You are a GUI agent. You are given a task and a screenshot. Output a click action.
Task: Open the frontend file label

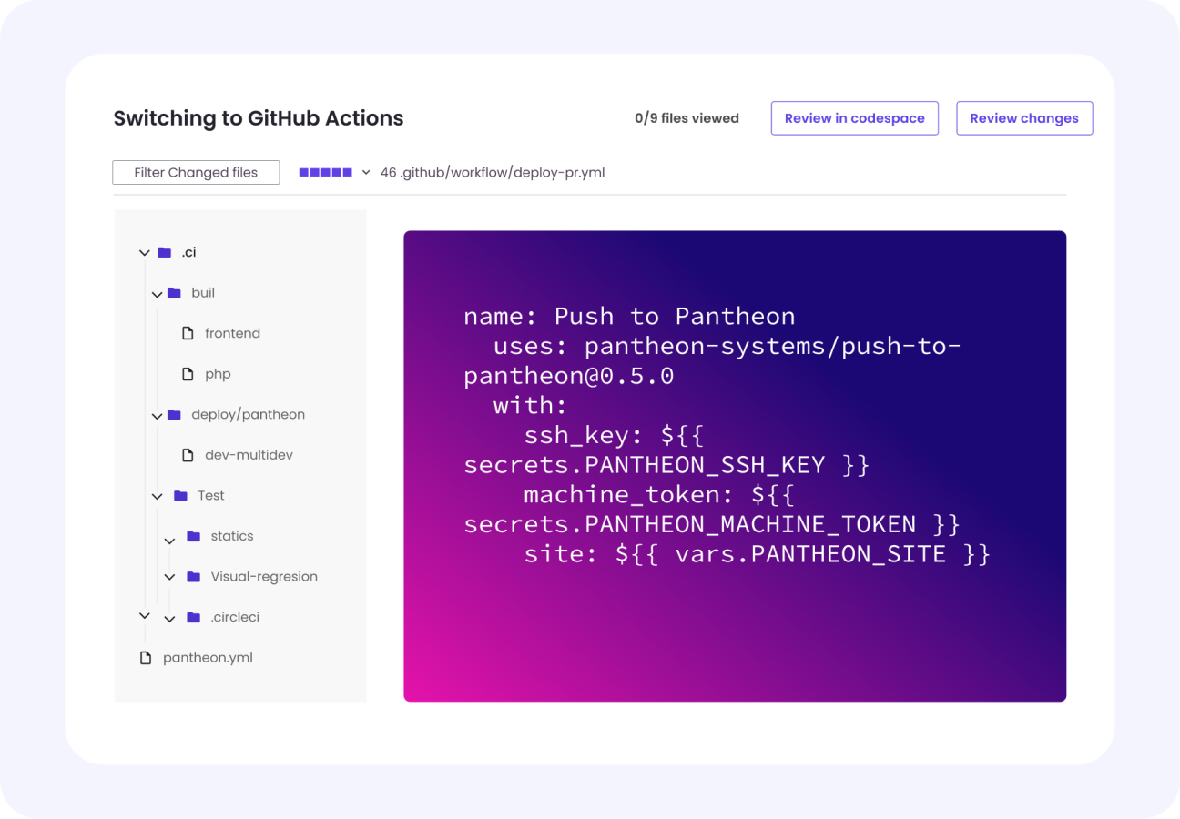[232, 333]
